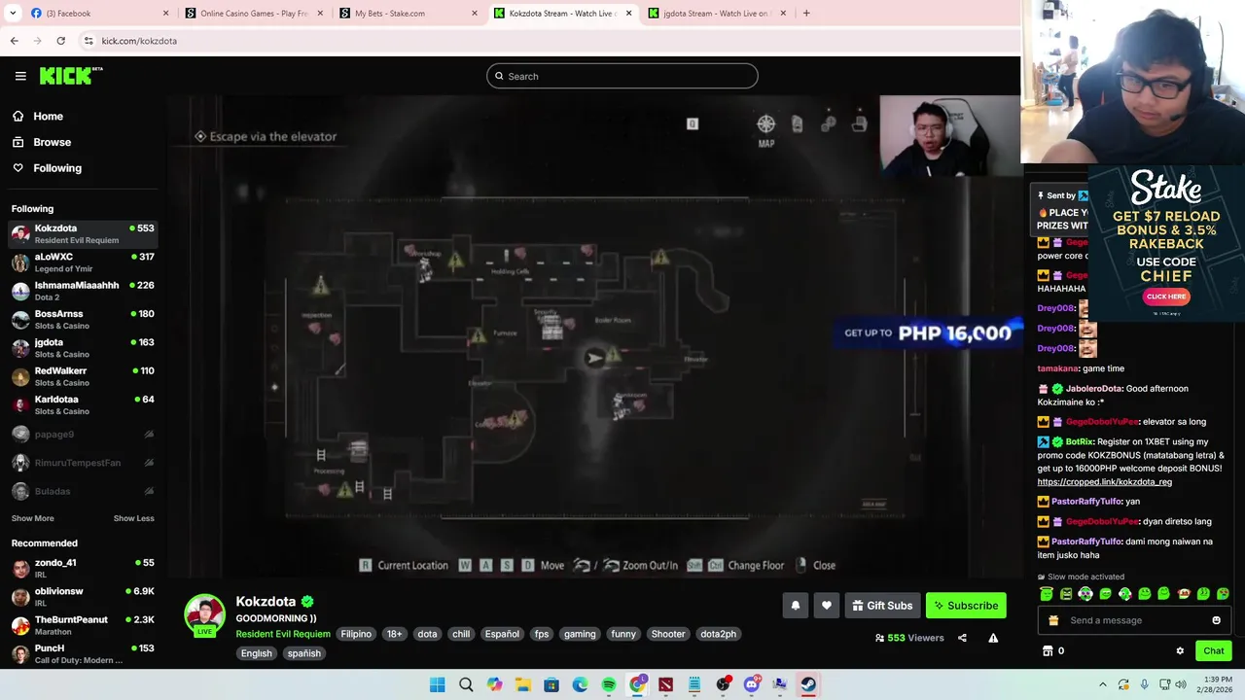The width and height of the screenshot is (1245, 700).
Task: Close the Kokzdota Stream tab
Action: pyautogui.click(x=628, y=14)
